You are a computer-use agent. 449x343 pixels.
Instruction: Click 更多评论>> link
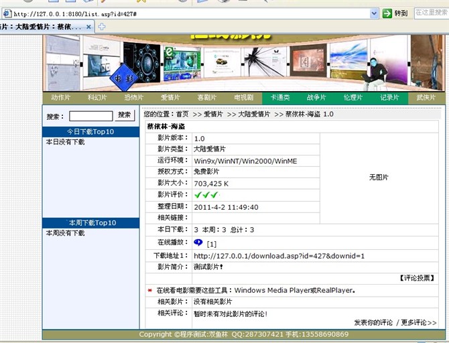[419, 322]
